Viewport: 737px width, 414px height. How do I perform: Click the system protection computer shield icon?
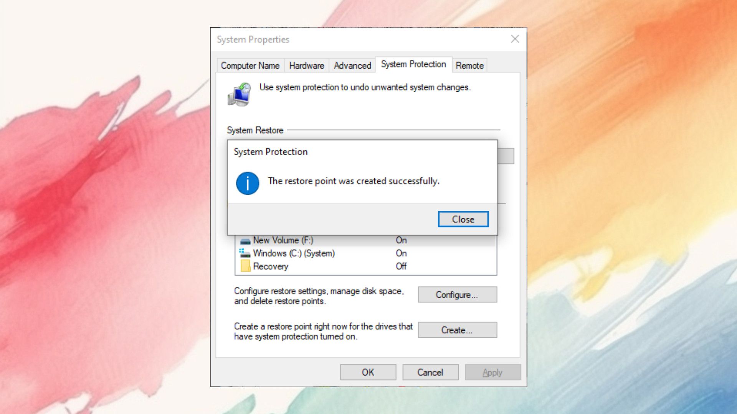(240, 94)
